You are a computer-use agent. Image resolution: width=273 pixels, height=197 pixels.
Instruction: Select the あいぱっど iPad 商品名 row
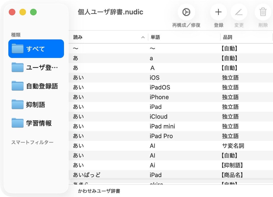tap(171, 175)
